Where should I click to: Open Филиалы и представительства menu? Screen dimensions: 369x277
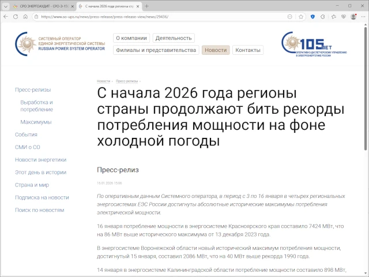(156, 50)
